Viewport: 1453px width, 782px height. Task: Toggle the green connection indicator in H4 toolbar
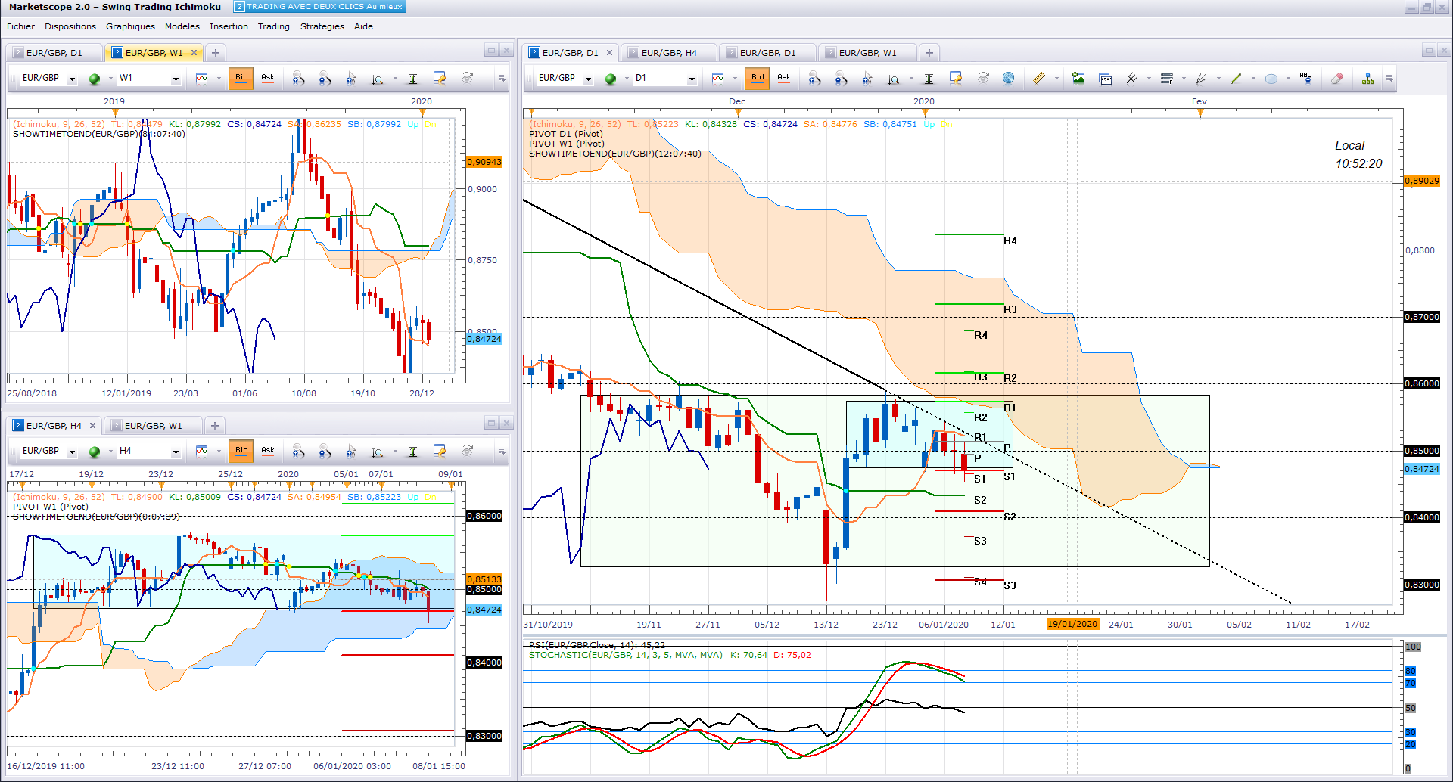[95, 452]
